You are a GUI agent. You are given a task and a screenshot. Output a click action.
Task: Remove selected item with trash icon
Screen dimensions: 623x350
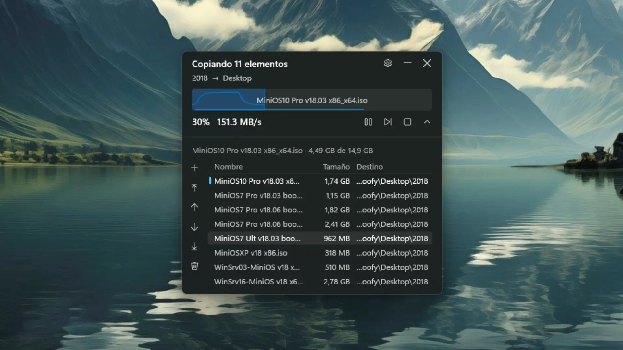(194, 266)
